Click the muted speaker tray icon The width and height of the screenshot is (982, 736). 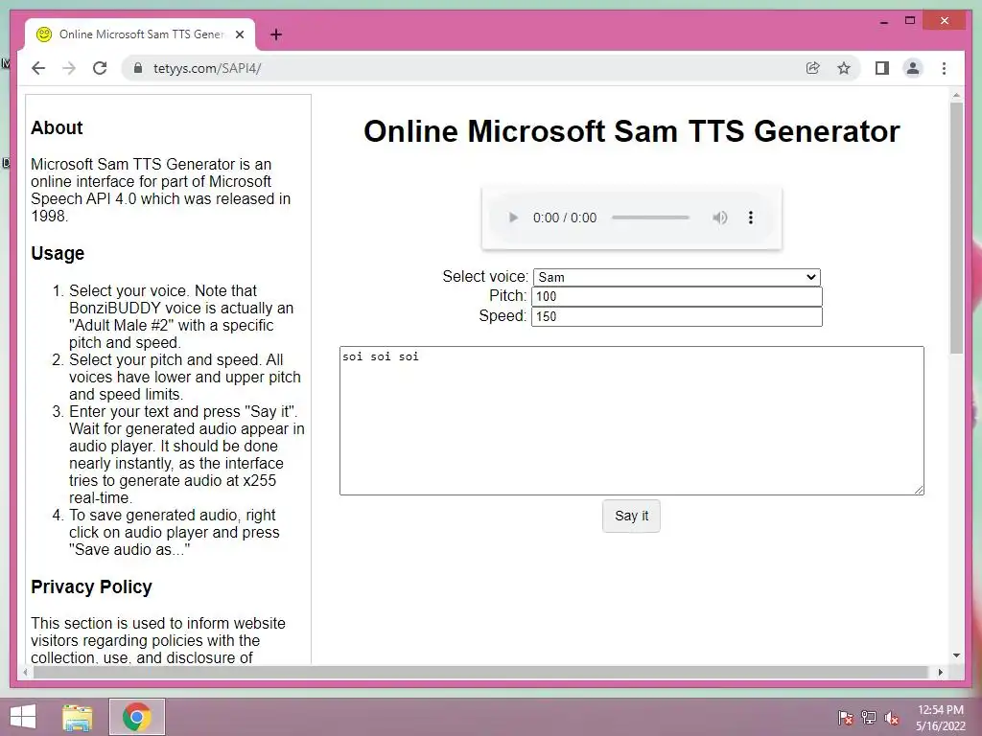point(892,718)
